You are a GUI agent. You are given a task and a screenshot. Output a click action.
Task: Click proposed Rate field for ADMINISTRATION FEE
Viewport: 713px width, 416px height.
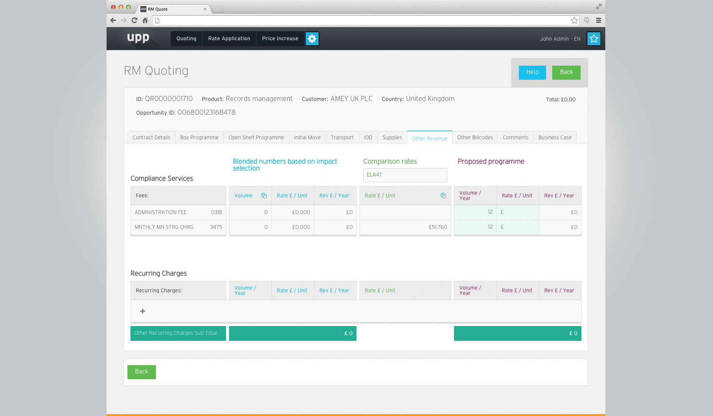point(518,213)
